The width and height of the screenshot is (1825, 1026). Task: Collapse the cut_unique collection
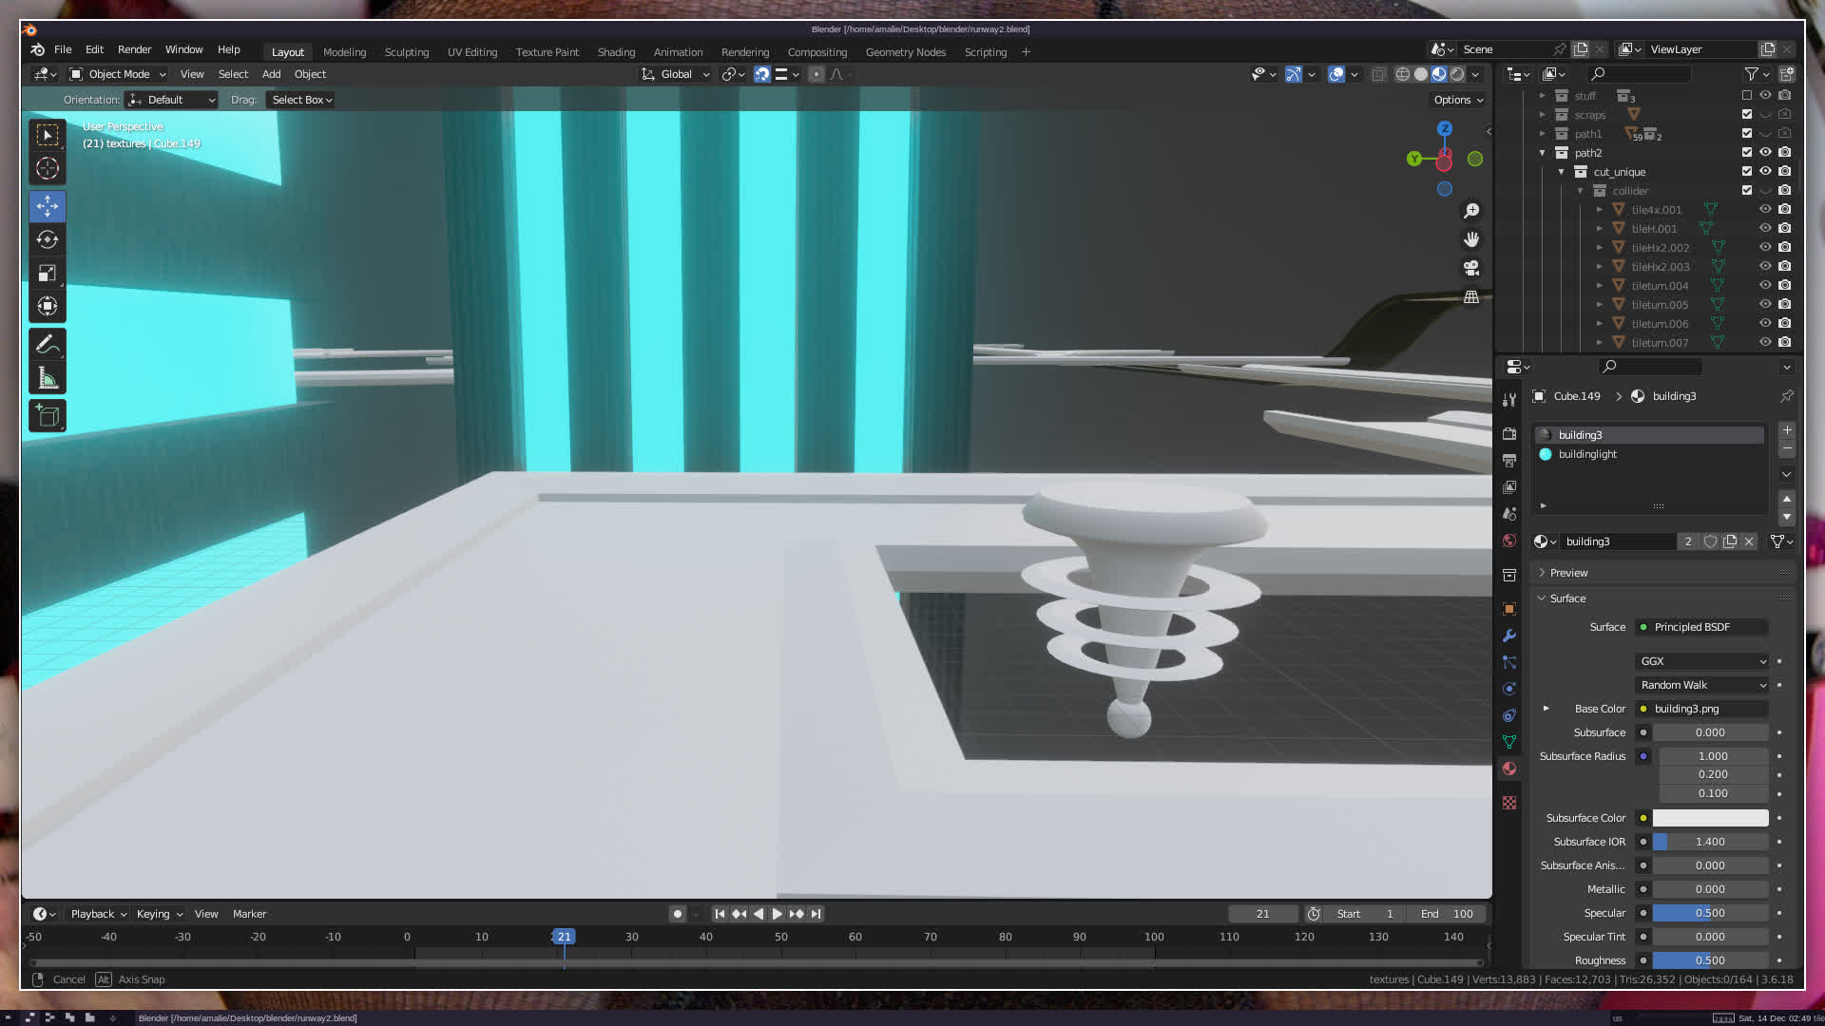(1562, 172)
